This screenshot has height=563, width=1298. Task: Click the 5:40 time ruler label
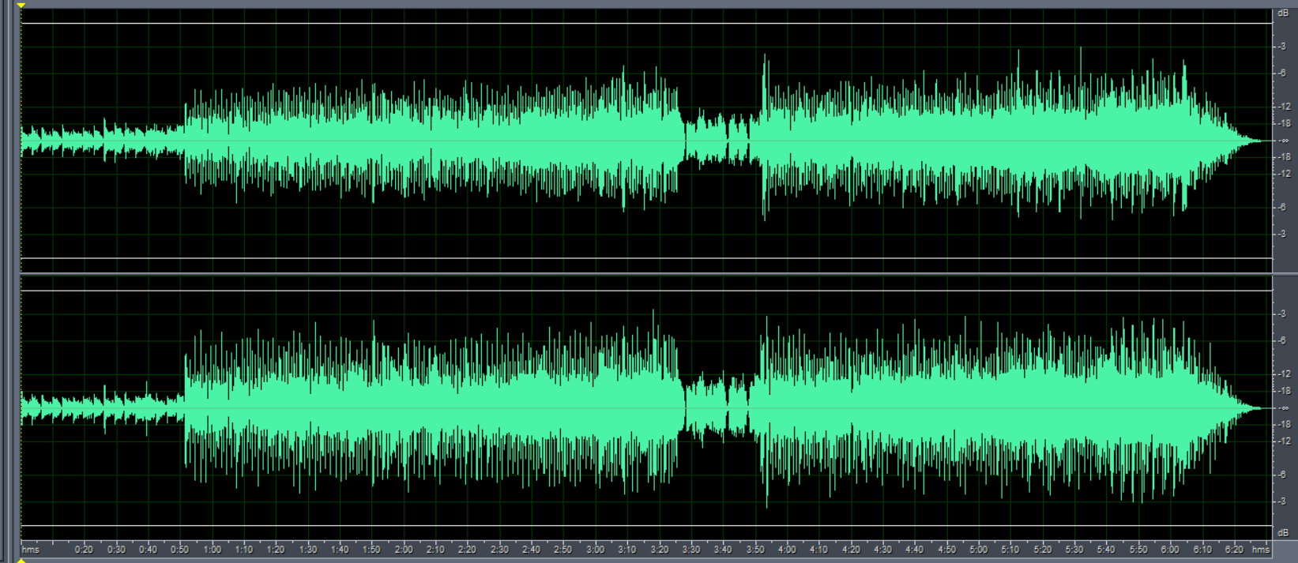pyautogui.click(x=1107, y=550)
